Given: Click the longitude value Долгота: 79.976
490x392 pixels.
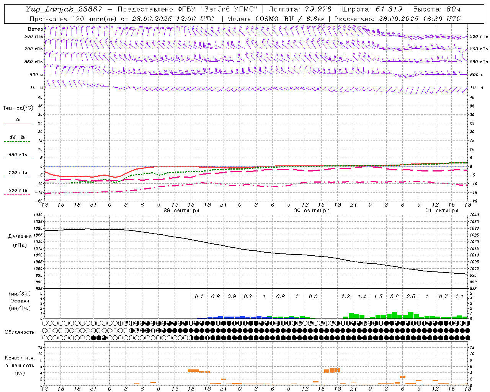Looking at the screenshot, I should (300, 9).
